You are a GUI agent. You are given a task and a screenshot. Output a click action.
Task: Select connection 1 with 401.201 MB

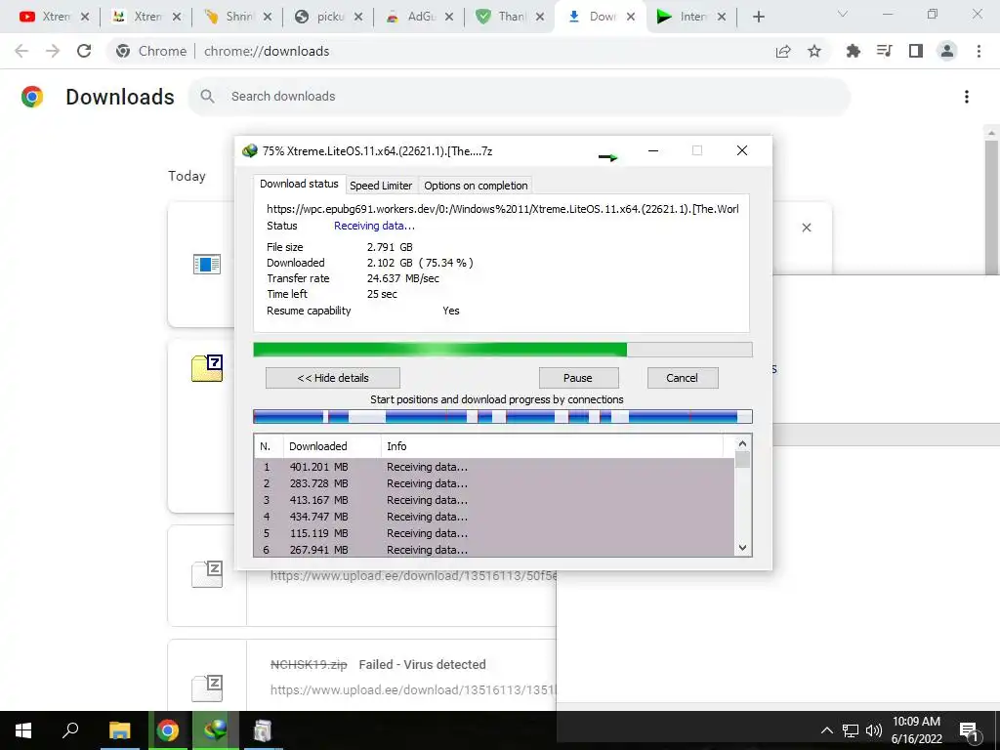click(x=494, y=467)
